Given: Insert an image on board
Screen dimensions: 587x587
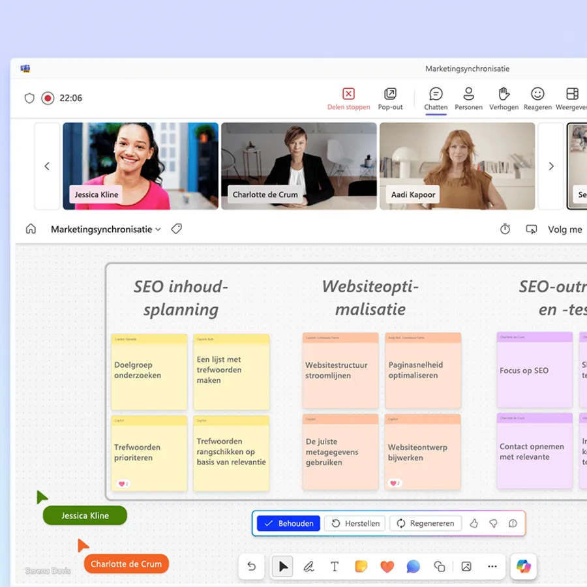Looking at the screenshot, I should [x=466, y=566].
